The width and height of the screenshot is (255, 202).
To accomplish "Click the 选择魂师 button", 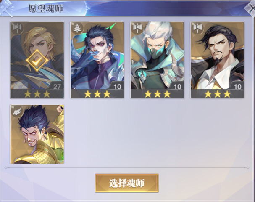I will pyautogui.click(x=127, y=183).
